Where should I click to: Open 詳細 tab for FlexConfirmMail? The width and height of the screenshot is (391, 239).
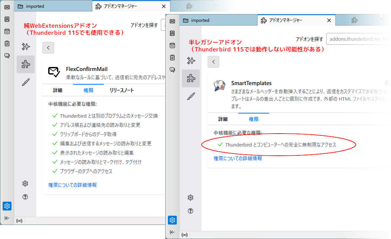(57, 90)
